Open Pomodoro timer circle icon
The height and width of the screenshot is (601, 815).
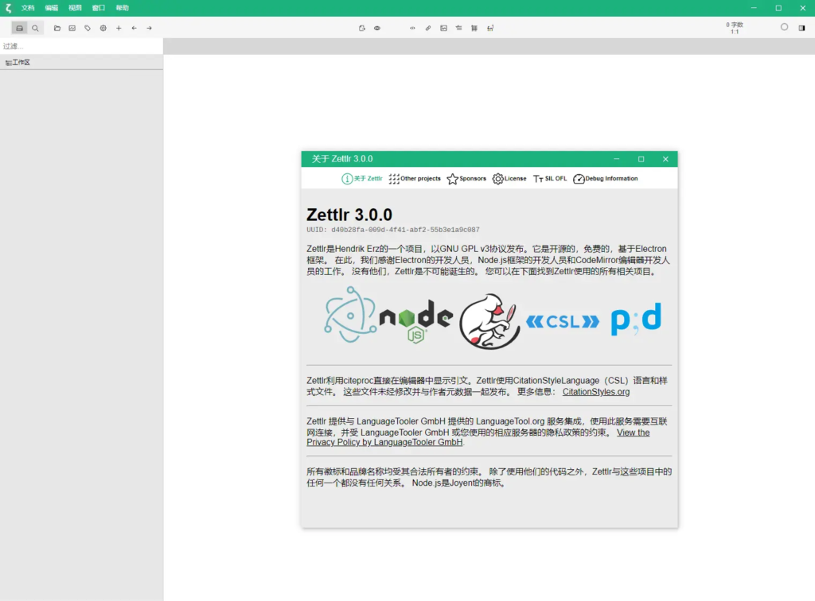click(784, 27)
